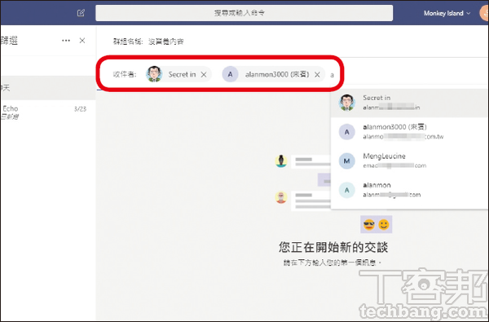Close the filter pane with X

tap(82, 41)
